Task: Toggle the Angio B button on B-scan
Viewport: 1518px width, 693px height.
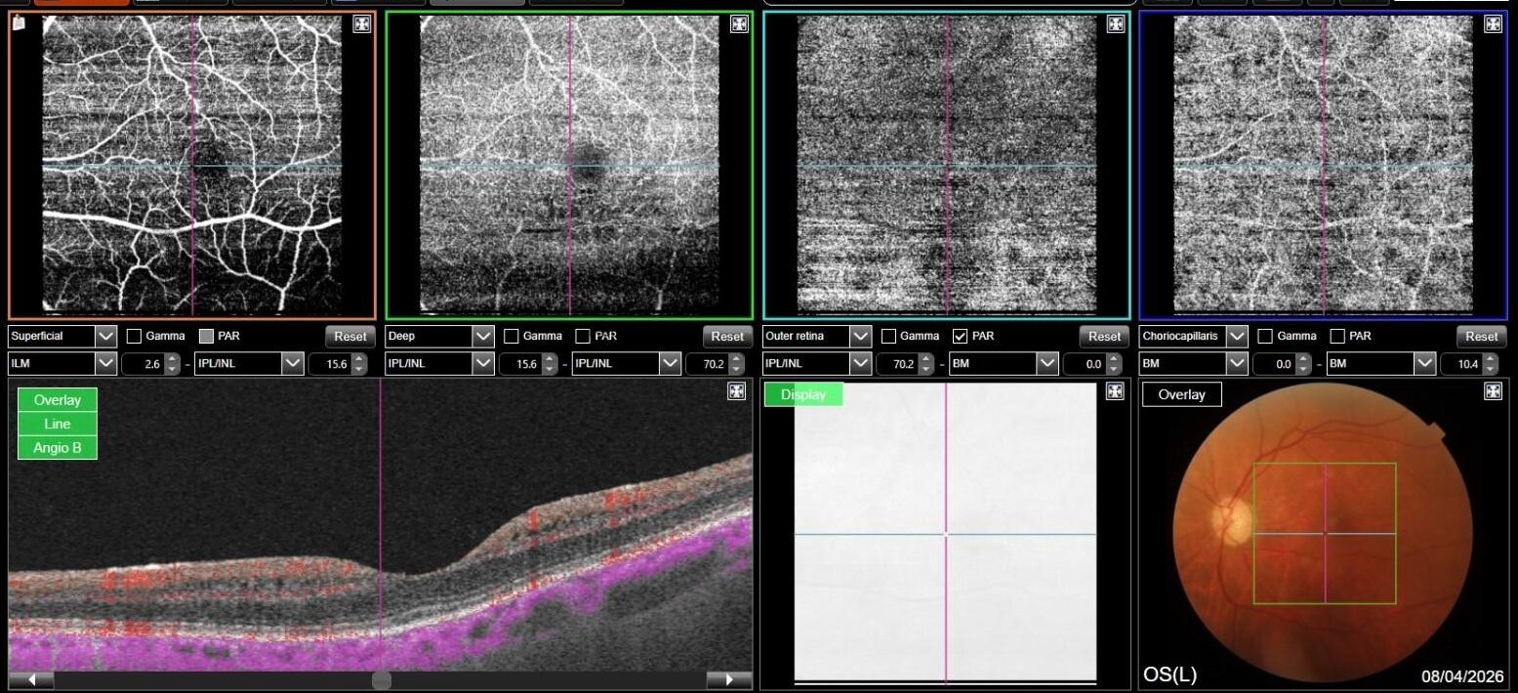Action: coord(58,448)
